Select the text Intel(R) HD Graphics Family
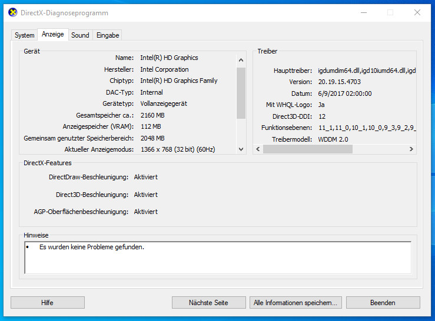The height and width of the screenshot is (321, 435). click(x=179, y=81)
